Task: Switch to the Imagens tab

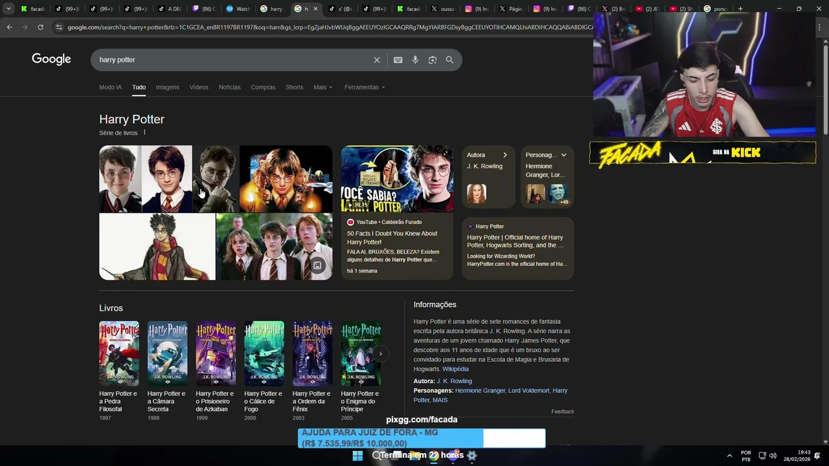Action: point(167,87)
